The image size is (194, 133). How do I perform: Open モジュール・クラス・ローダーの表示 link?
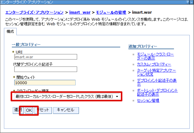155,56
